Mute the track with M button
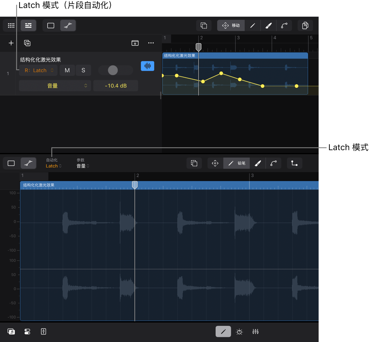383x342 pixels. 67,71
